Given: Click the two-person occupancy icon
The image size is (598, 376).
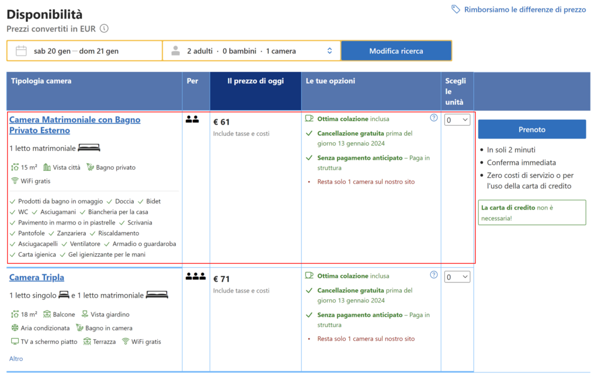Looking at the screenshot, I should [192, 119].
